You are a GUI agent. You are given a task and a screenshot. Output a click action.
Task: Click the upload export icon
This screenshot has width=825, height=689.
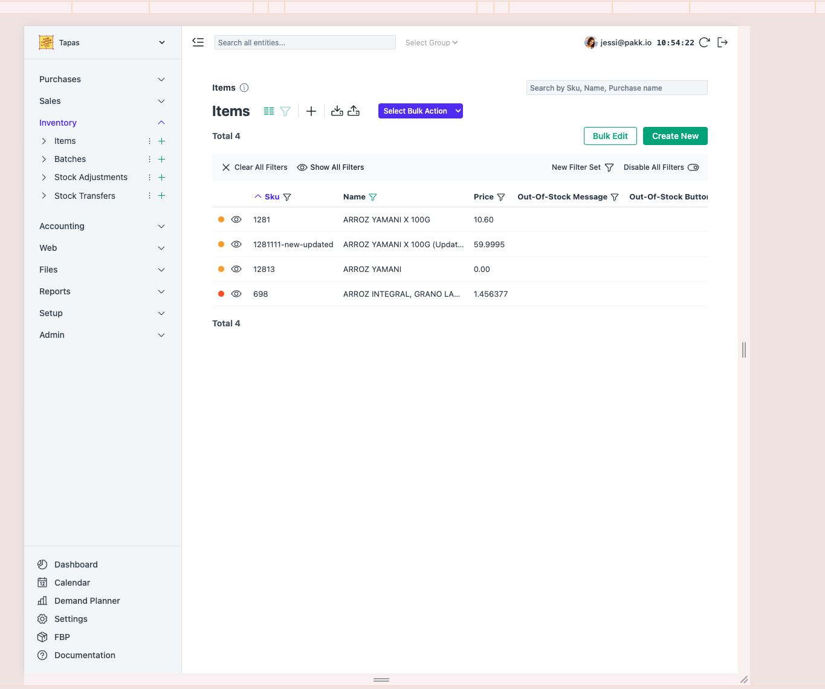(x=354, y=111)
